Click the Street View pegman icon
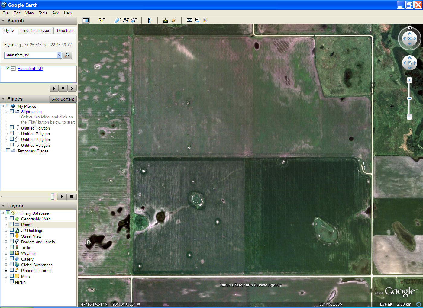The width and height of the screenshot is (423, 308). (17, 236)
